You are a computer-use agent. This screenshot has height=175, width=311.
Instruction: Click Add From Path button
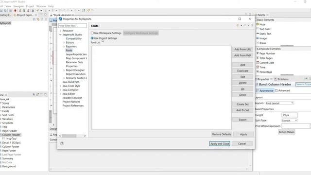(242, 55)
